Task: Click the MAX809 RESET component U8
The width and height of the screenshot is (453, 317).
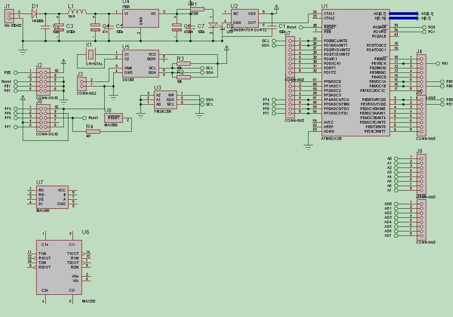Action: (x=114, y=118)
